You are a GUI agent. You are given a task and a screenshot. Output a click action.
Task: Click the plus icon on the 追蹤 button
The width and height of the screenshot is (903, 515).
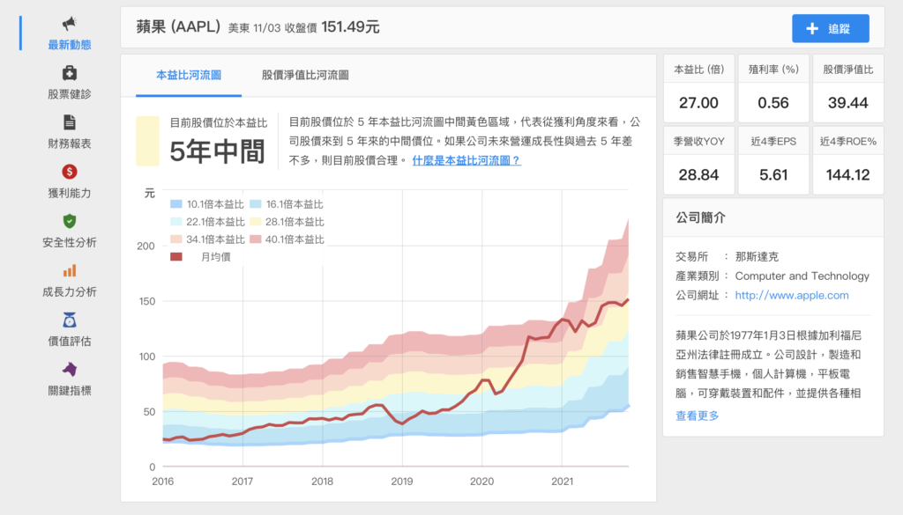coord(812,29)
